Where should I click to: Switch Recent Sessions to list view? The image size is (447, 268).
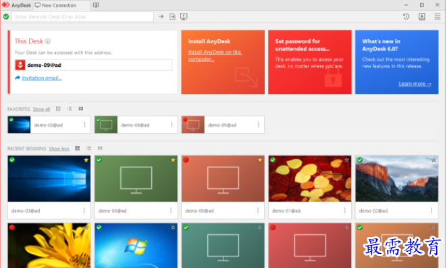[88, 148]
